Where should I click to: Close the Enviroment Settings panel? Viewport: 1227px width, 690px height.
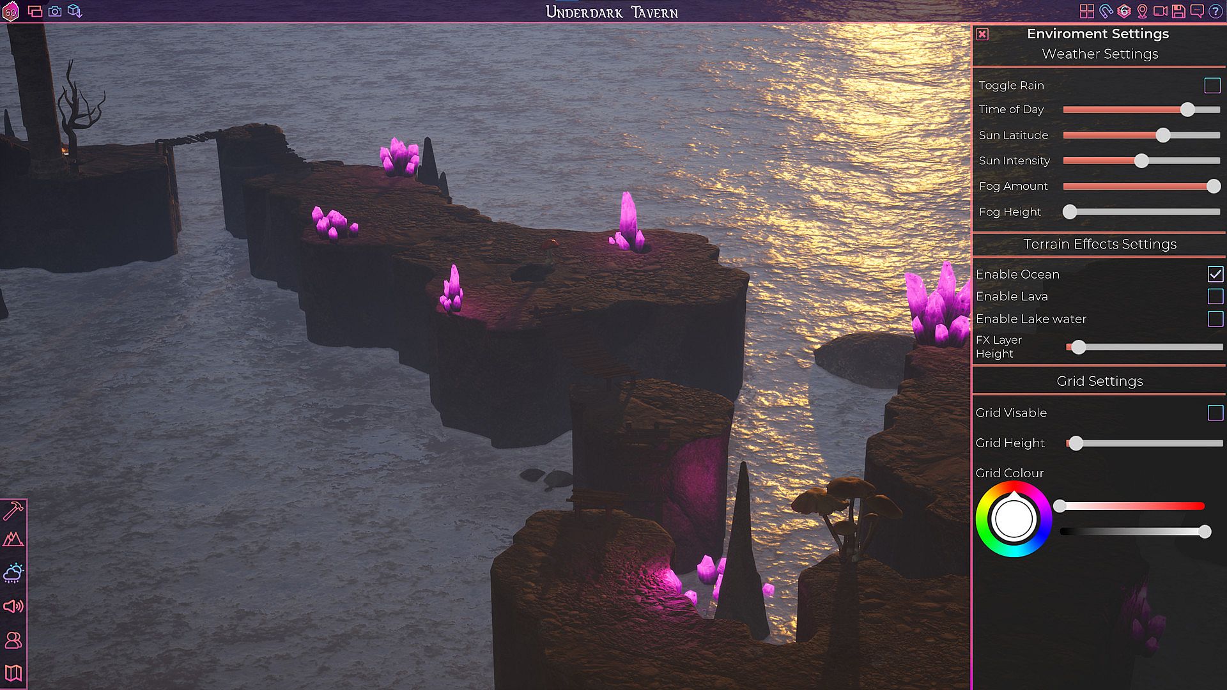tap(982, 34)
